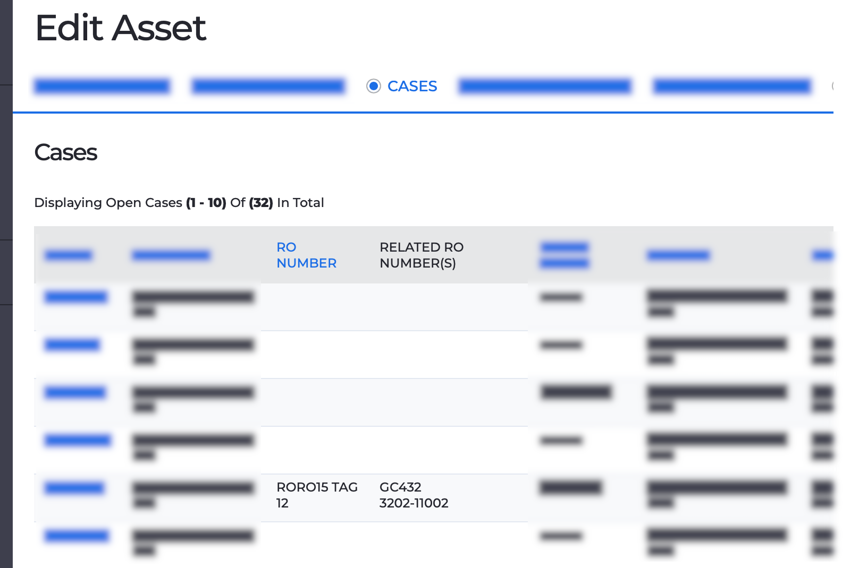Click the RELATED RO NUMBER(S) column header

tap(421, 255)
